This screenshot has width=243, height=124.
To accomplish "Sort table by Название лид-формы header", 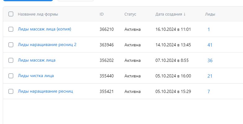I will pos(38,14).
